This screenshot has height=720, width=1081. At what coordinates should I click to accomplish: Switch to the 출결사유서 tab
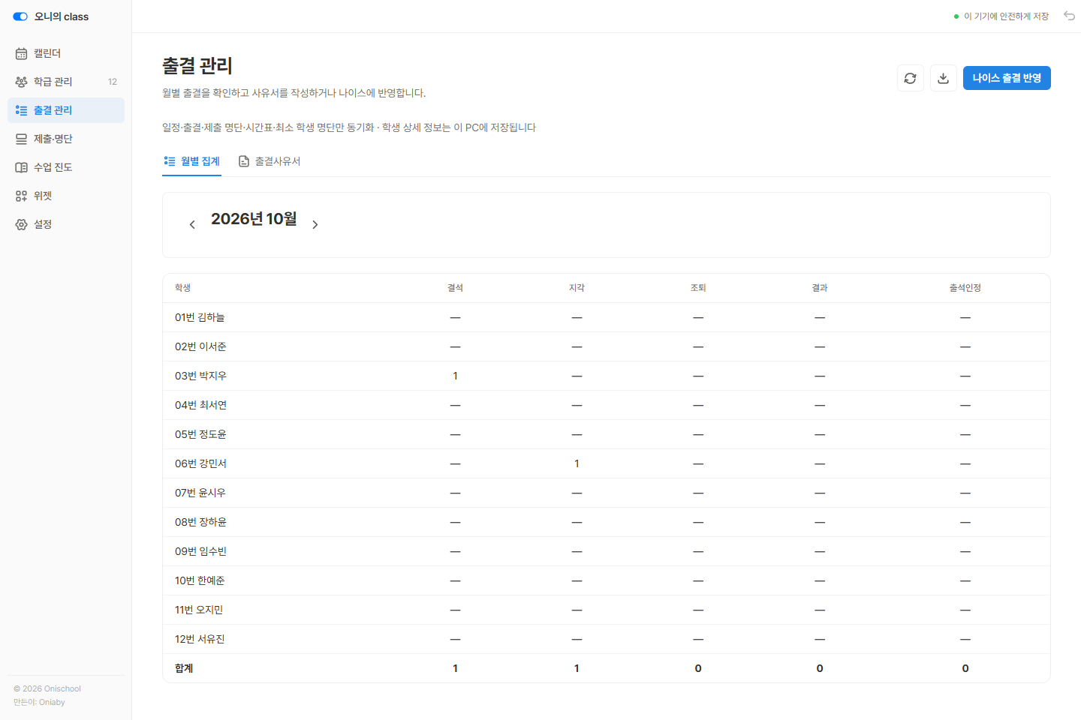pyautogui.click(x=269, y=161)
